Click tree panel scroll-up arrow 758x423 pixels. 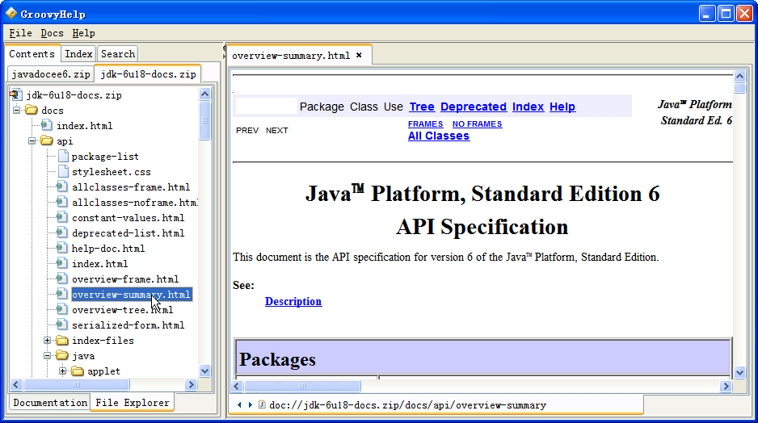coord(205,94)
